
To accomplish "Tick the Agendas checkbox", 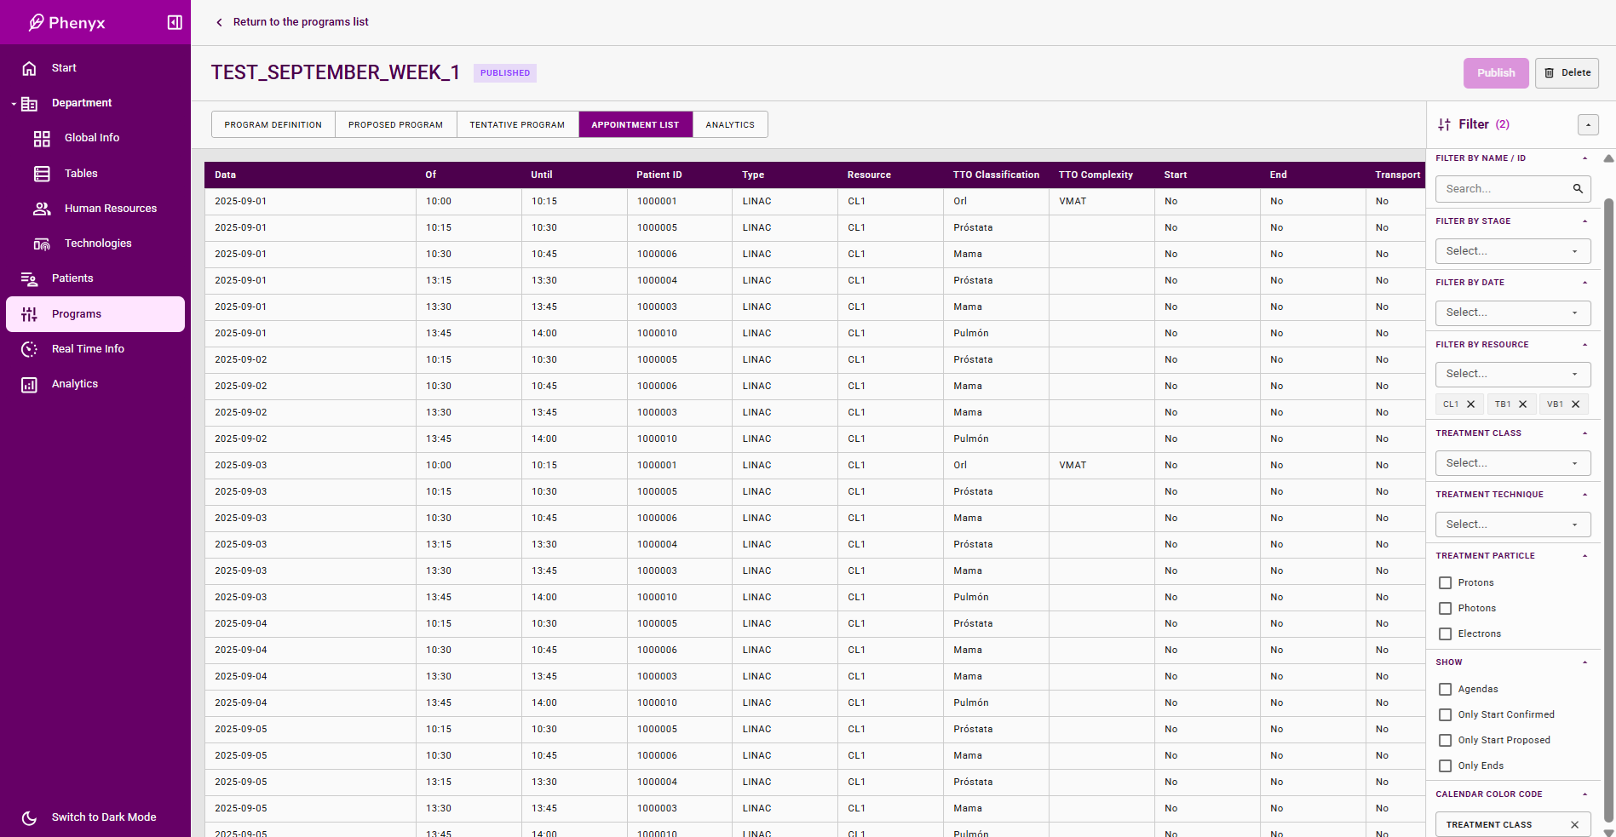I will [1445, 690].
